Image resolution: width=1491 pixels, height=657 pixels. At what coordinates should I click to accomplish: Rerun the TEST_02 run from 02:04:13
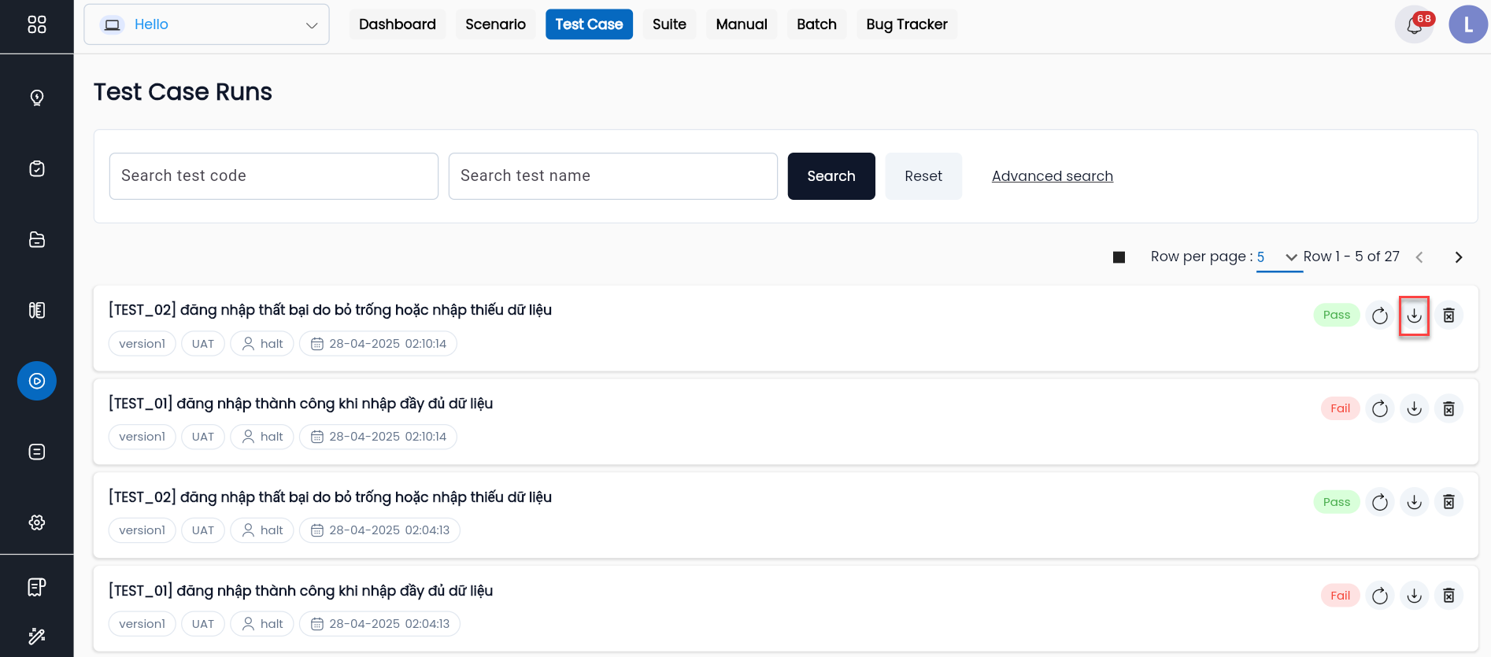[x=1380, y=502]
